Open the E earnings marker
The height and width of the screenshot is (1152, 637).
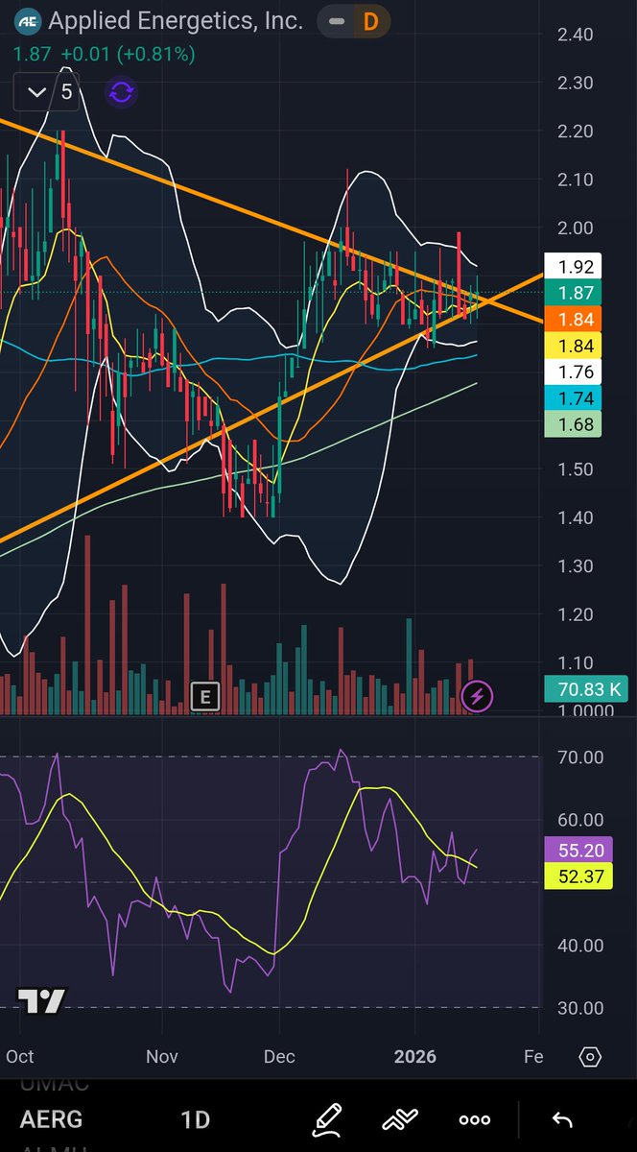(204, 696)
